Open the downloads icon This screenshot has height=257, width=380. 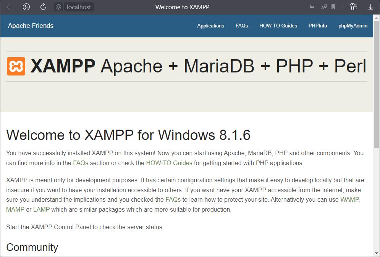370,7
